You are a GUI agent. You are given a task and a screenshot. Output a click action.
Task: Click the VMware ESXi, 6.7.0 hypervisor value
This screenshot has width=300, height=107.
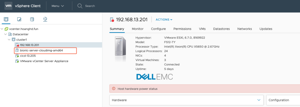point(185,38)
